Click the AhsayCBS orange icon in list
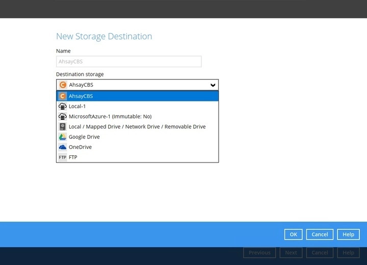 pos(63,96)
